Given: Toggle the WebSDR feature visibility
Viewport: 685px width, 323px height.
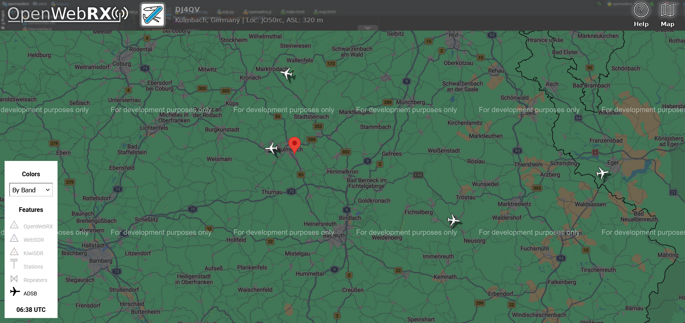Looking at the screenshot, I should (31, 239).
